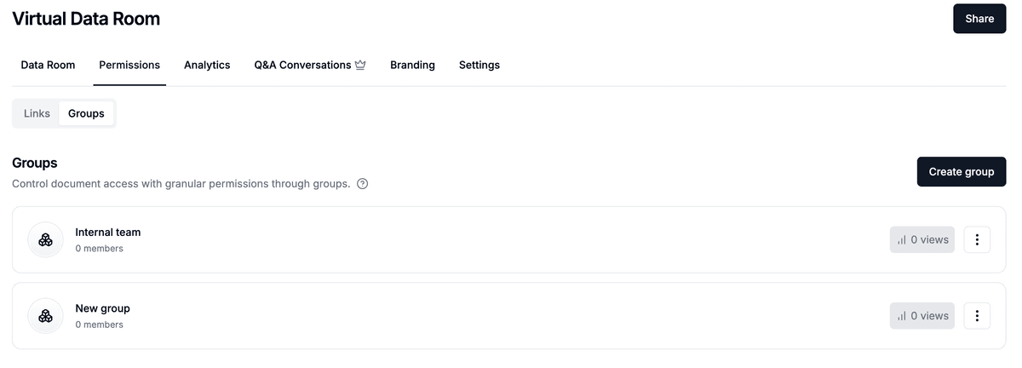Select the Groups view toggle
The height and width of the screenshot is (368, 1022).
[86, 113]
